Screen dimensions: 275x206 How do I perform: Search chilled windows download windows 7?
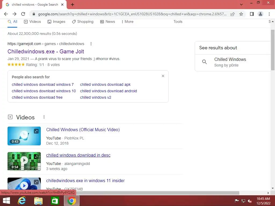pos(43,84)
